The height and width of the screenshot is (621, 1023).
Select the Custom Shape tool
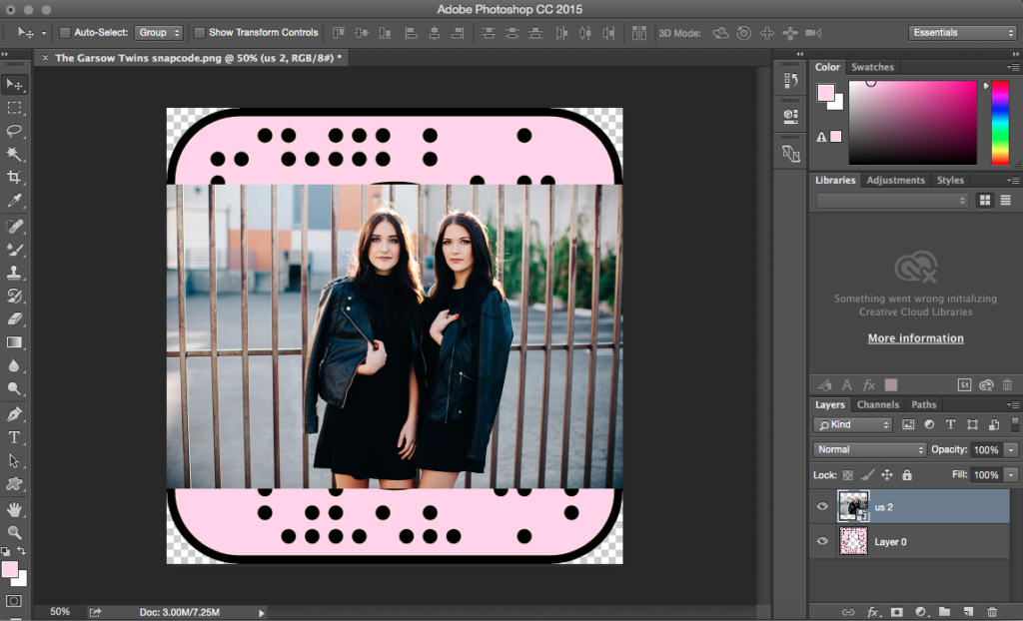[x=14, y=484]
